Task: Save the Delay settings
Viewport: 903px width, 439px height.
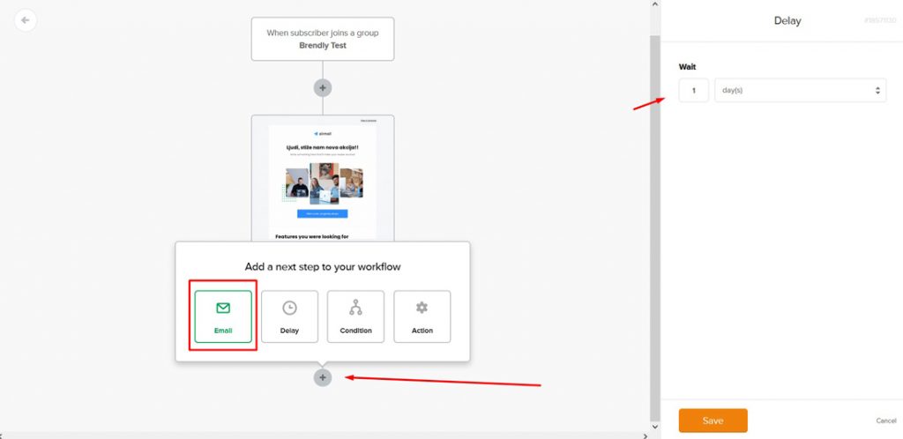Action: coord(713,420)
